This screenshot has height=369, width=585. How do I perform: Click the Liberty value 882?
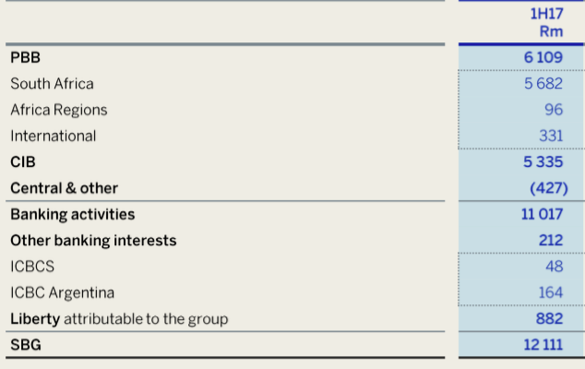[550, 319]
